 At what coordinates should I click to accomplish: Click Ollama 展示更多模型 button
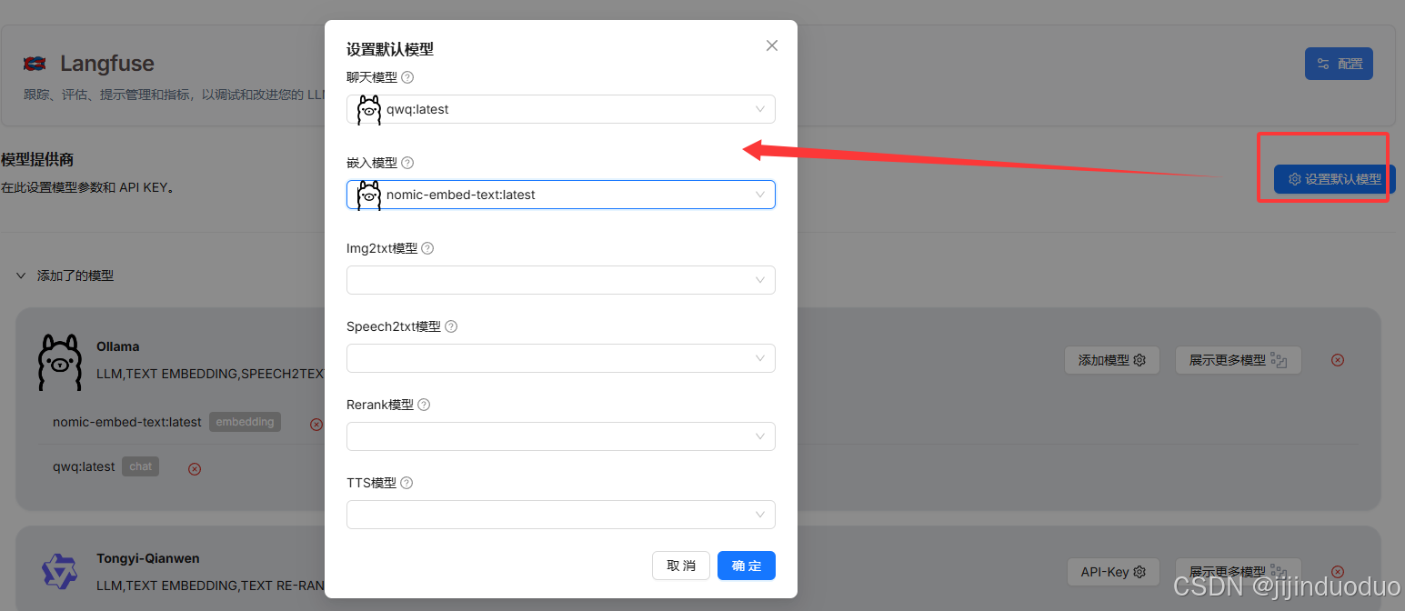pyautogui.click(x=1238, y=360)
